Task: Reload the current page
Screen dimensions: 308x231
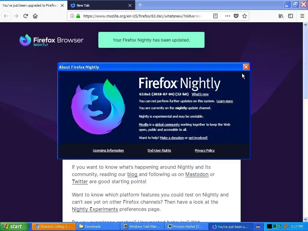Action: [26, 16]
